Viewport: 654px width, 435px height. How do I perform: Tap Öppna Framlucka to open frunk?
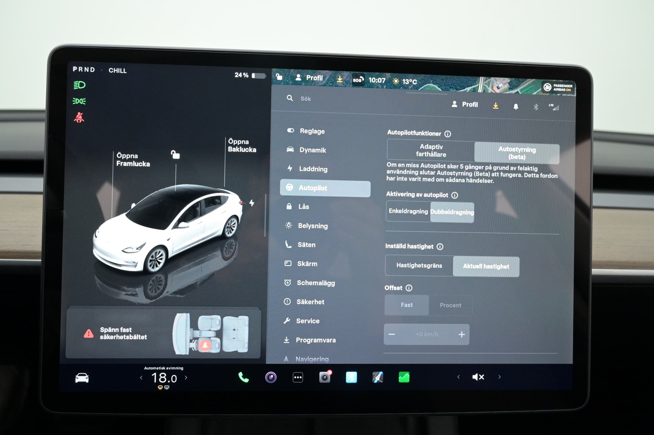(x=133, y=160)
